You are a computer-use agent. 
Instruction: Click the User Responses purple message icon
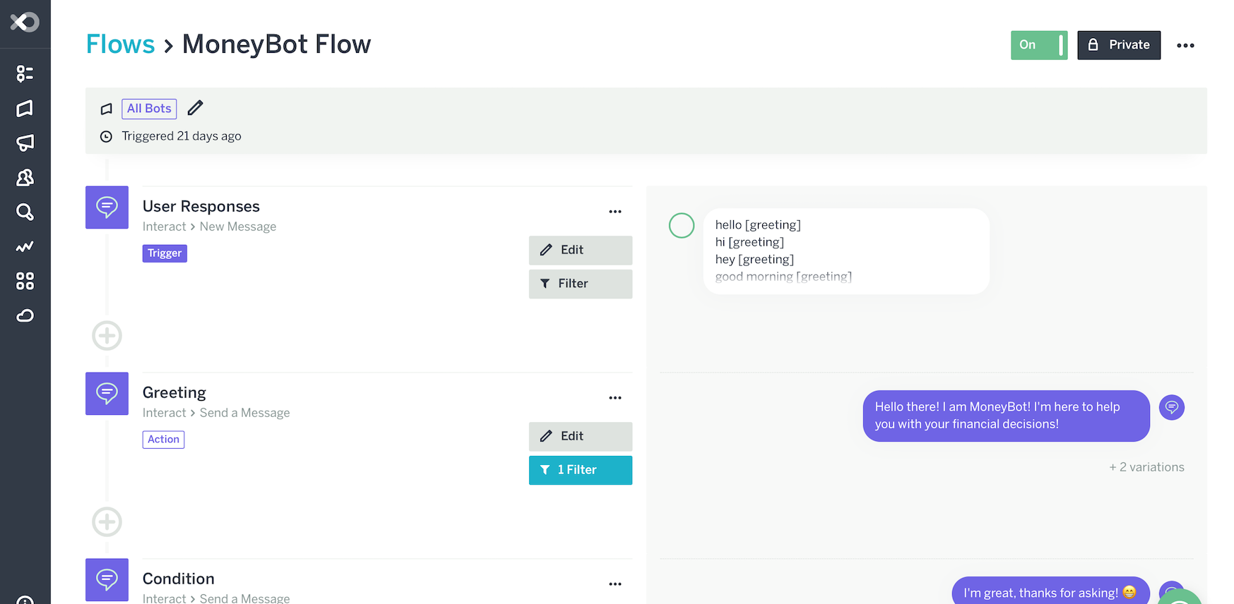click(107, 207)
